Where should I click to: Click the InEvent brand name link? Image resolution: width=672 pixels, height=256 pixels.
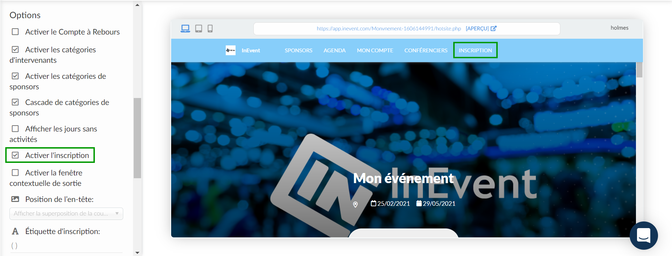point(251,51)
